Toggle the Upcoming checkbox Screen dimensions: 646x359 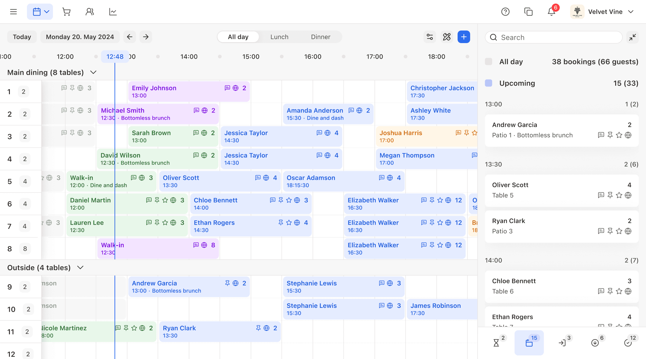coord(489,83)
